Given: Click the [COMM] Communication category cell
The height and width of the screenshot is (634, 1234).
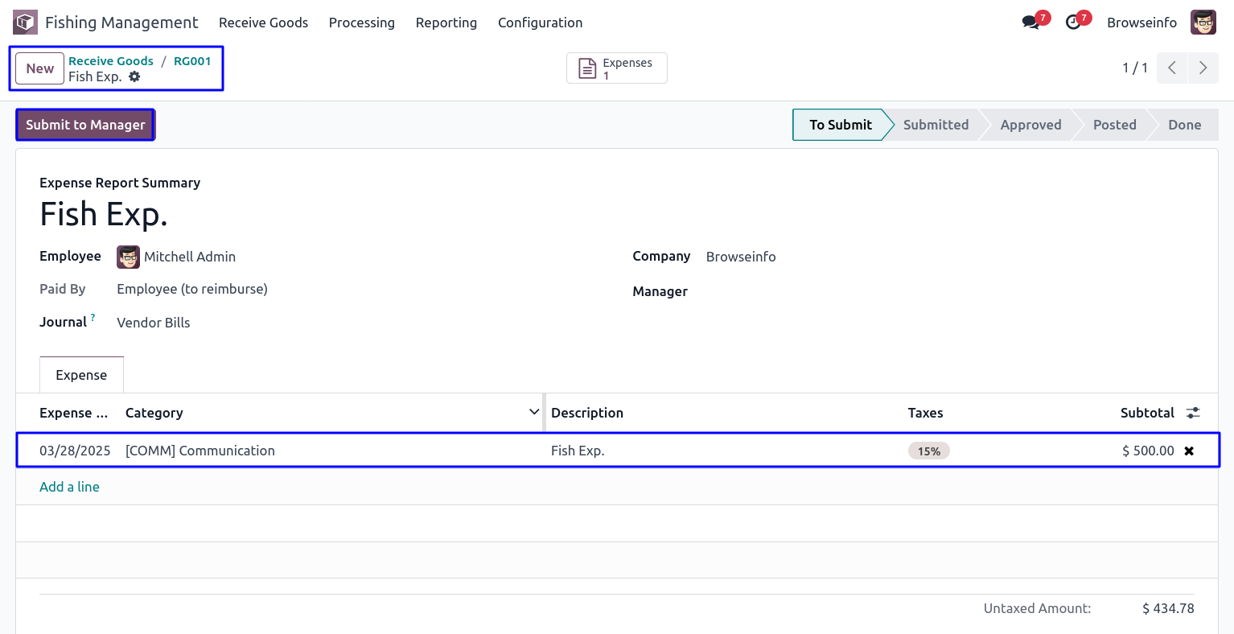Looking at the screenshot, I should coord(200,451).
